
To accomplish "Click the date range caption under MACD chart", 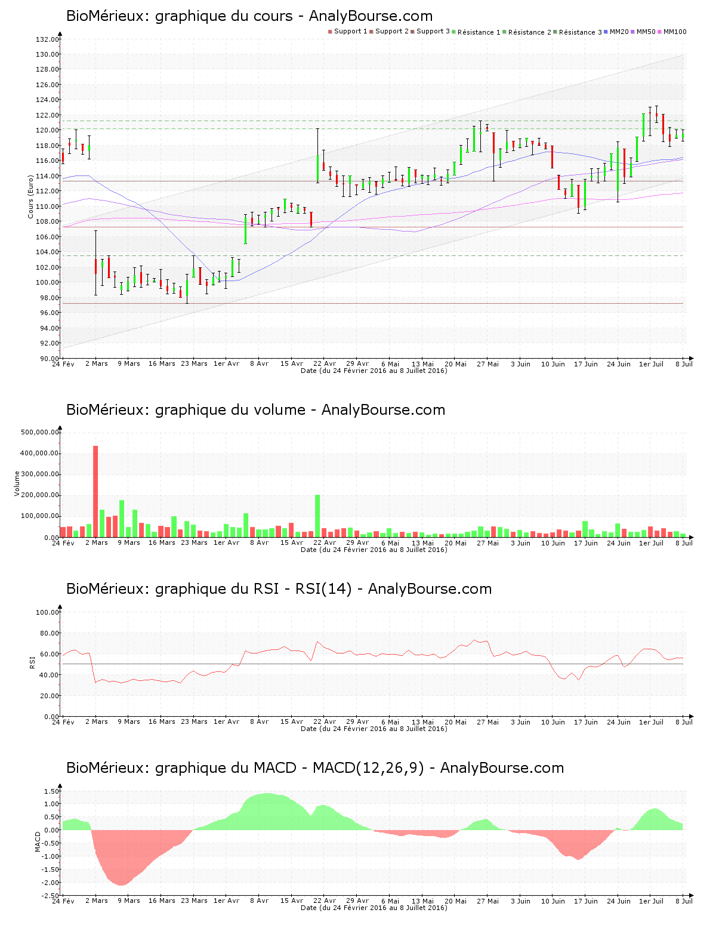I will coord(374,908).
